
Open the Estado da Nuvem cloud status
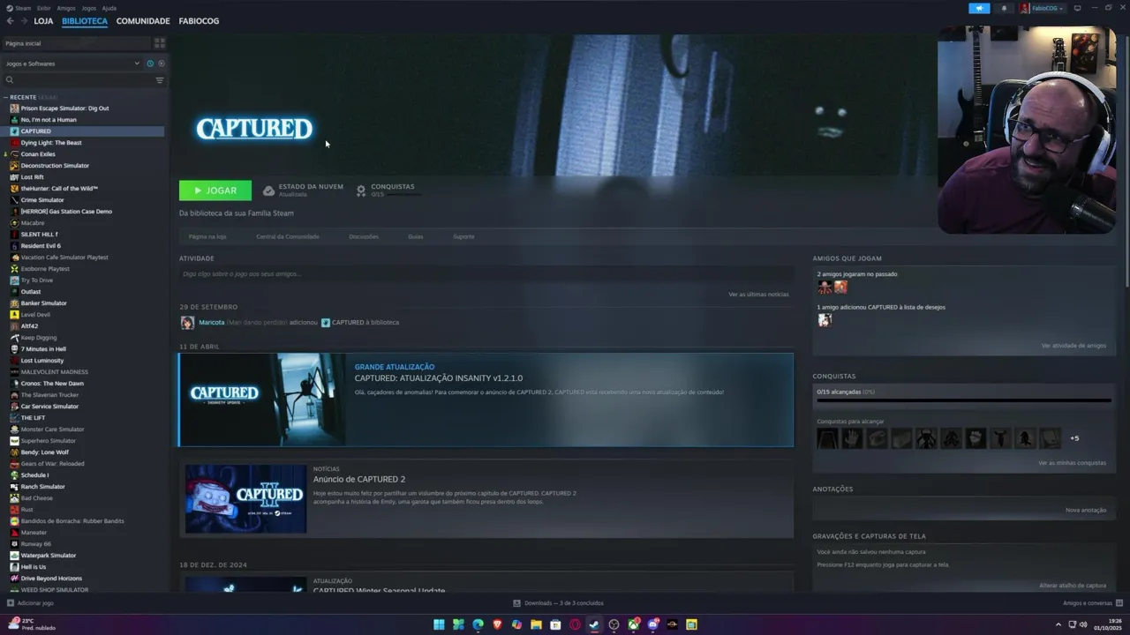[x=303, y=190]
